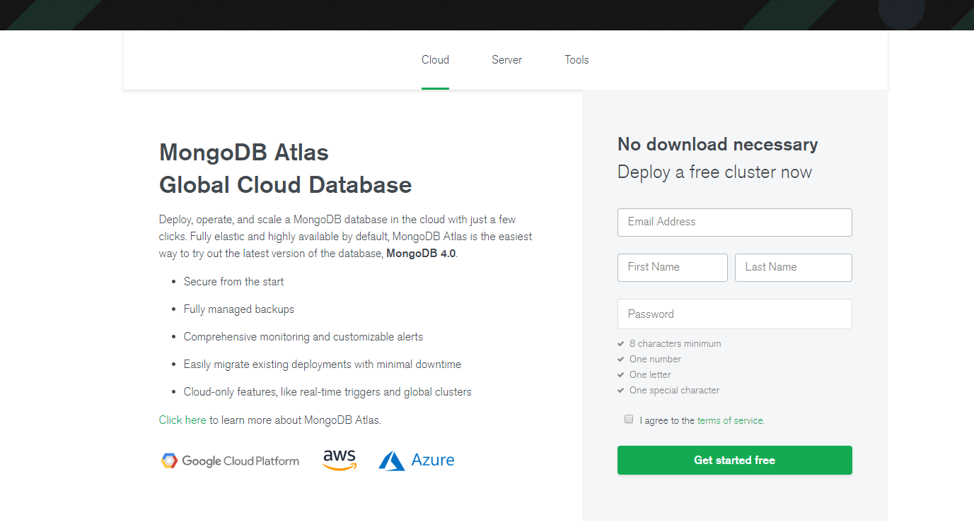Click the Azure logo
974x522 pixels.
point(417,461)
